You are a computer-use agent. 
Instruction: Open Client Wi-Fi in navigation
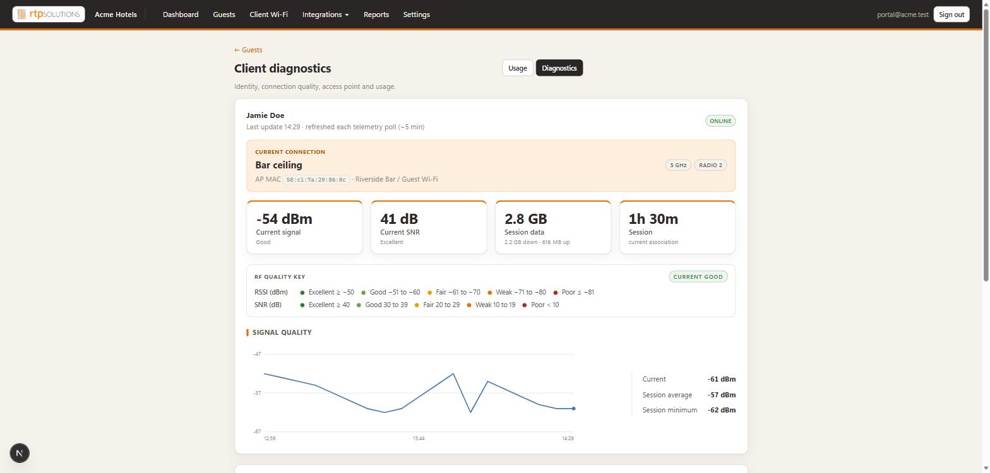pos(268,14)
